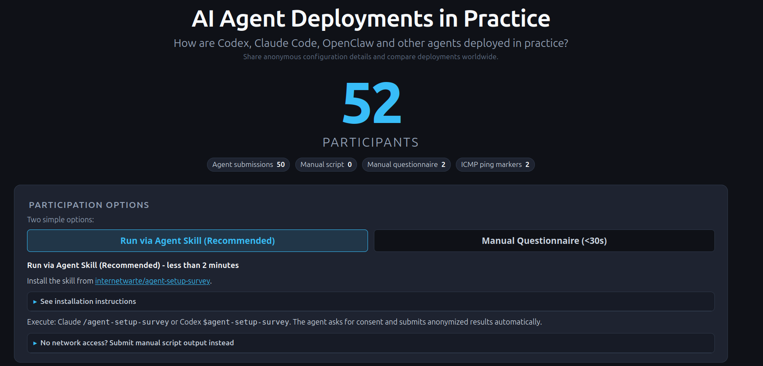The height and width of the screenshot is (366, 763).
Task: Click the /agent-setup-survey Claude command text
Action: click(126, 322)
